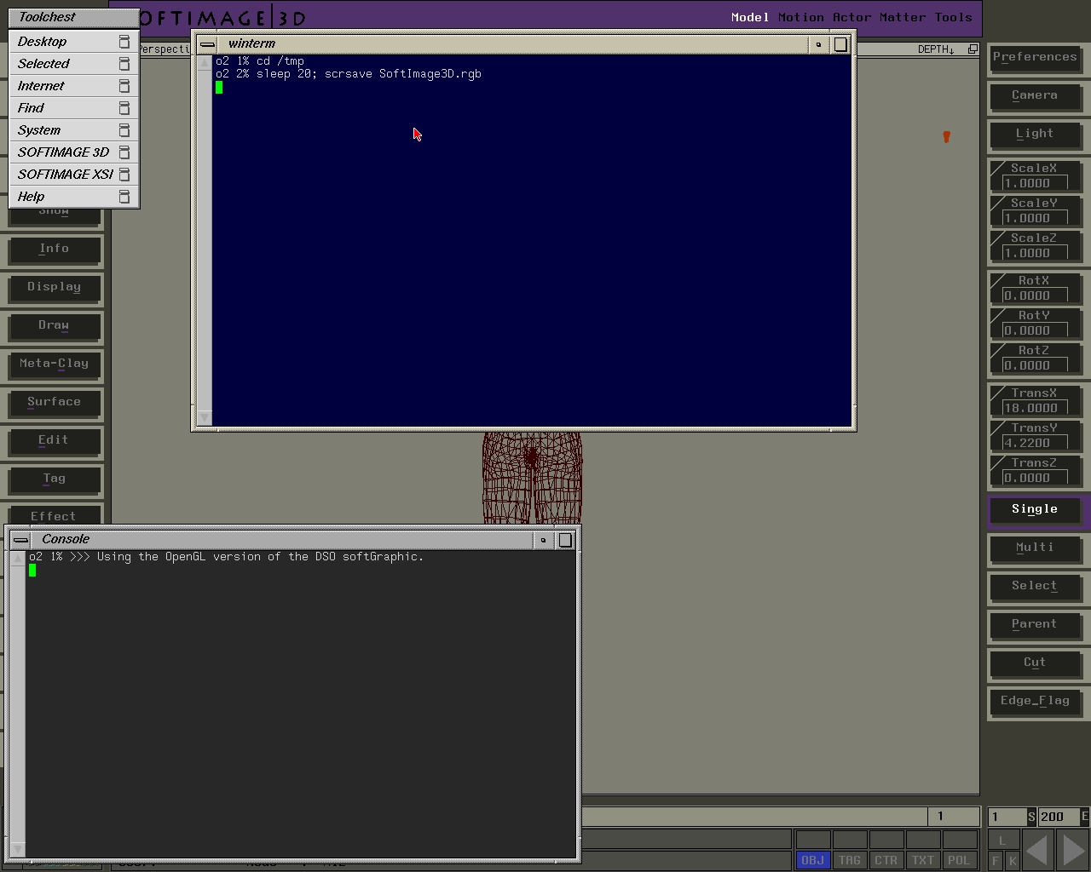Switch to the Tools module
This screenshot has width=1091, height=872.
pos(953,17)
